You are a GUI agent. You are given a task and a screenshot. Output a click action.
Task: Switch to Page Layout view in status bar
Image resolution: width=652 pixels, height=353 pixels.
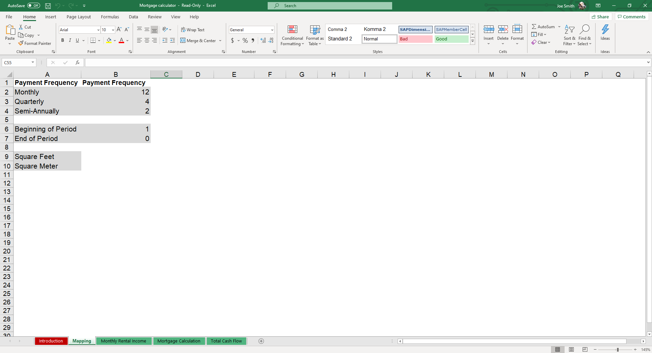click(571, 350)
